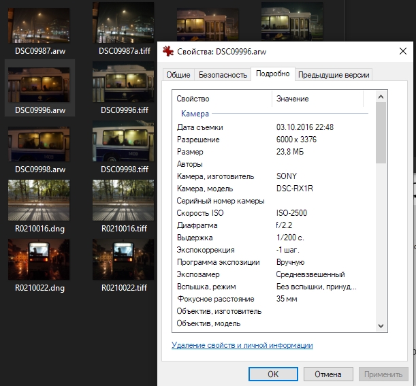416x386 pixels.
Task: Click the Экспозамер value Средневзвешенный
Action: 310,274
